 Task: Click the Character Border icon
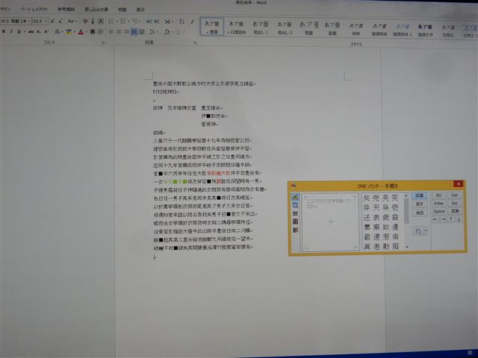pos(101,22)
